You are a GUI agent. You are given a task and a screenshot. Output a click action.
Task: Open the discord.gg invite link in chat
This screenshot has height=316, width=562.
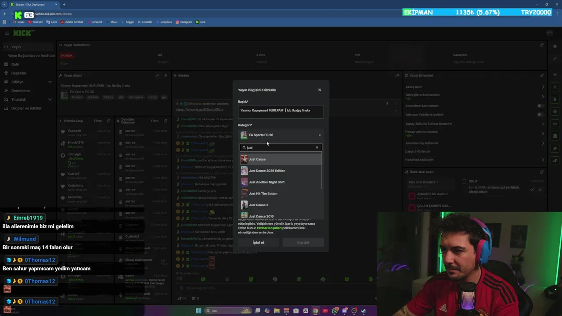199,109
